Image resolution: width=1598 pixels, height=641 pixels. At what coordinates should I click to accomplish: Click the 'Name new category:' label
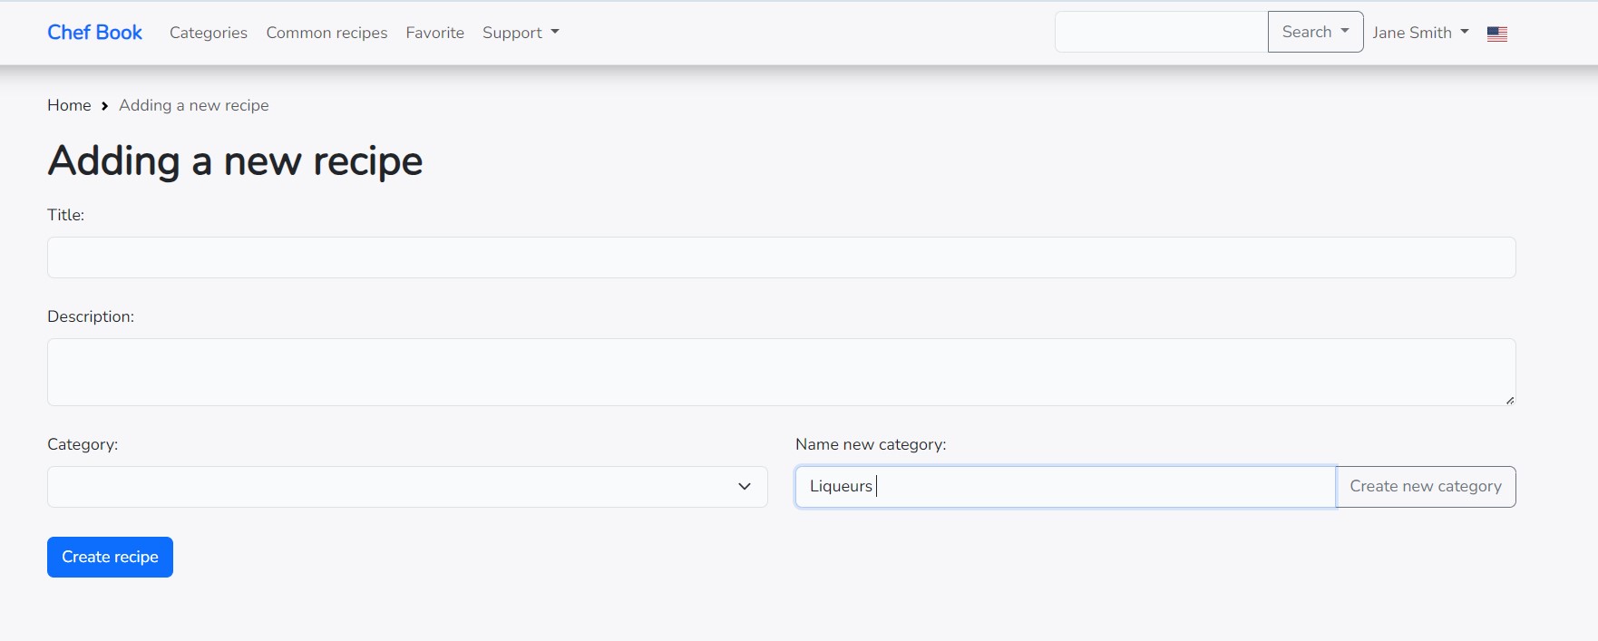pos(870,444)
